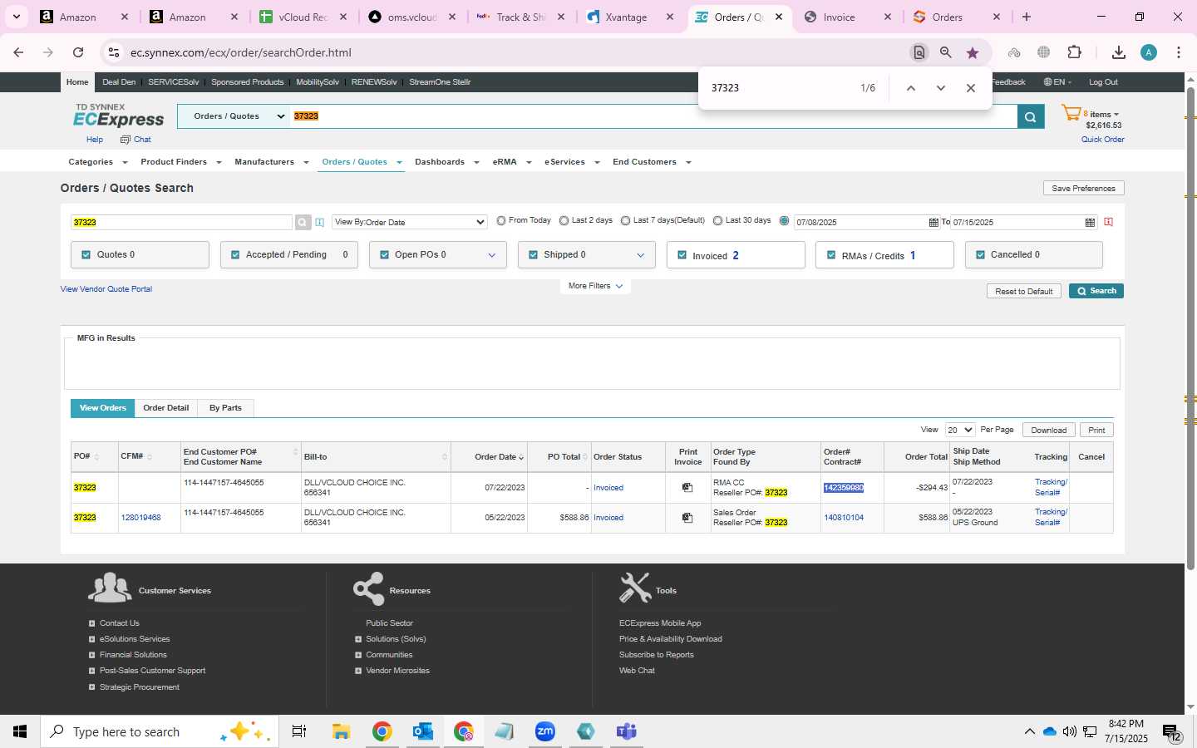Print invoice for the 07/22/2023 order
The image size is (1197, 748).
pyautogui.click(x=687, y=488)
